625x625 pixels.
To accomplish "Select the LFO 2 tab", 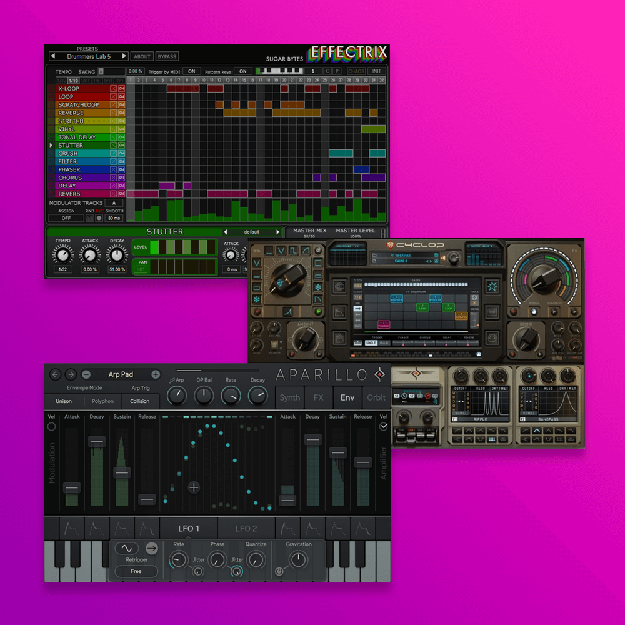I will 246,529.
